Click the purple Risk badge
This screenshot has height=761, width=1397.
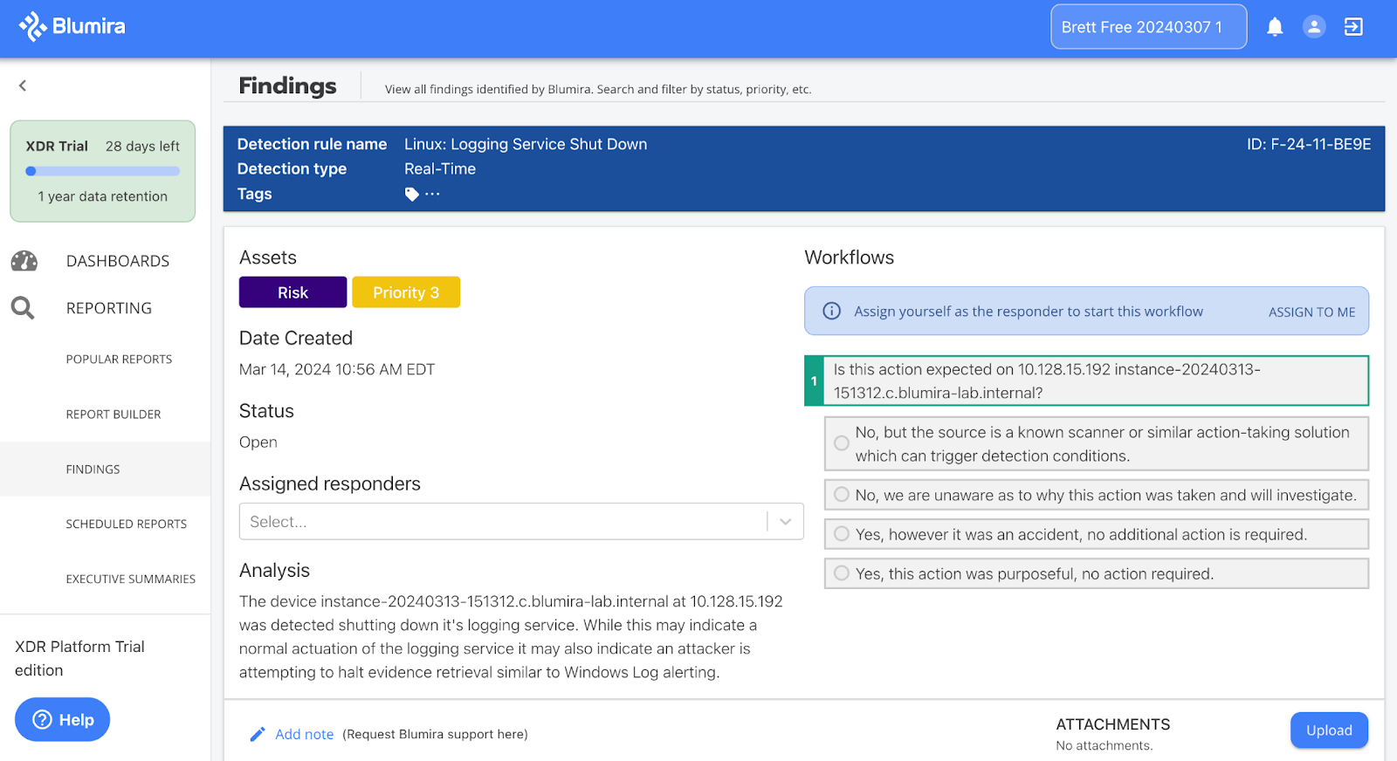tap(293, 292)
